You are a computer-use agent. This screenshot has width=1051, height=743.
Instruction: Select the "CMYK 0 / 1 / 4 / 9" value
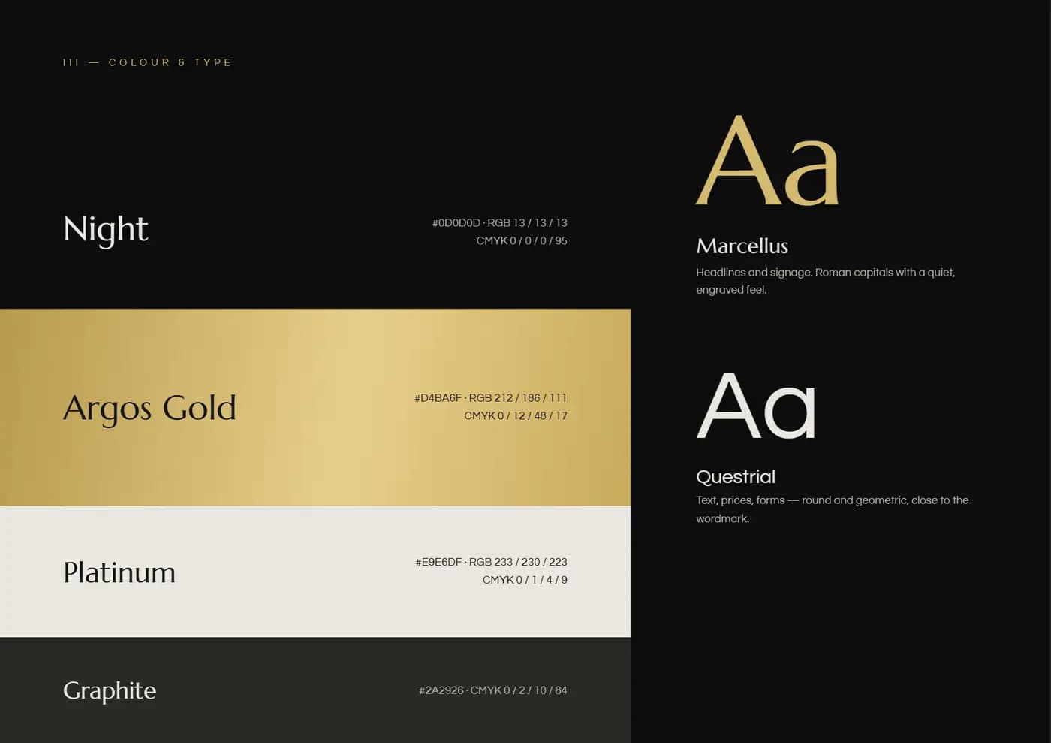525,580
